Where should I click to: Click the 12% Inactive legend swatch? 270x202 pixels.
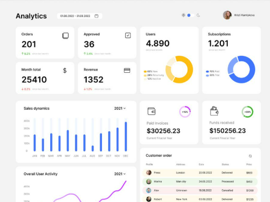[145, 79]
